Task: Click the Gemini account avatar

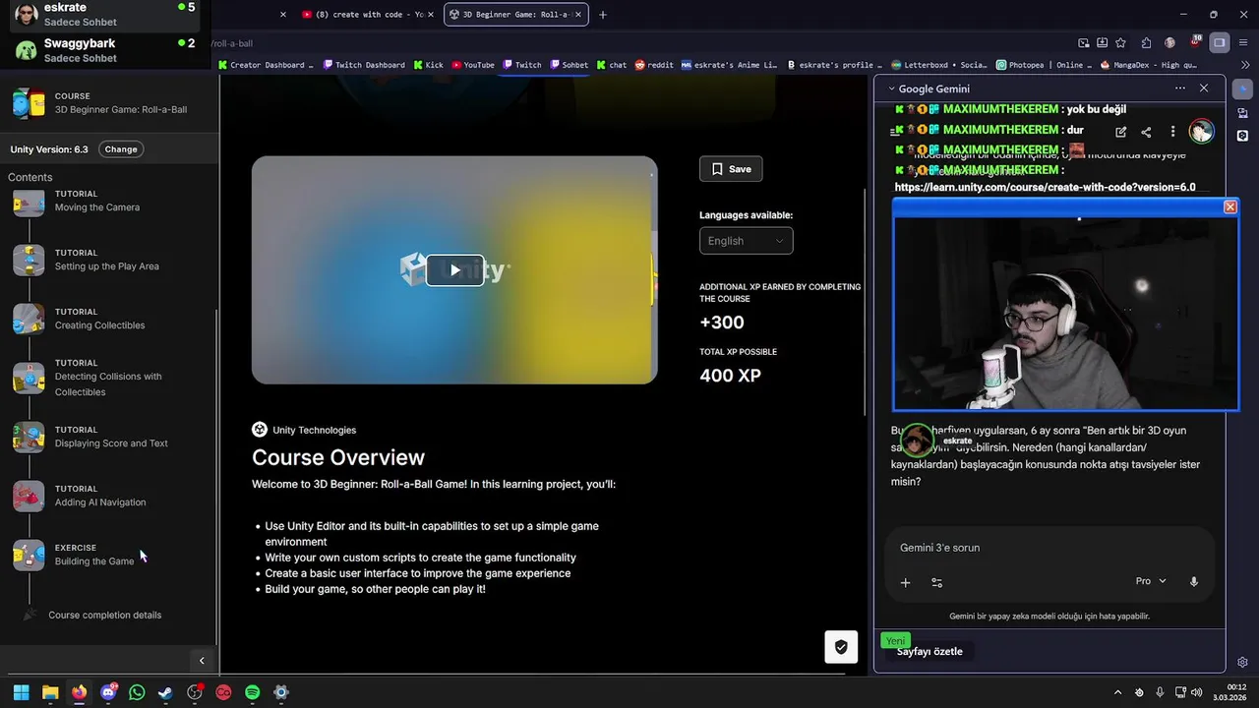Action: click(1201, 131)
